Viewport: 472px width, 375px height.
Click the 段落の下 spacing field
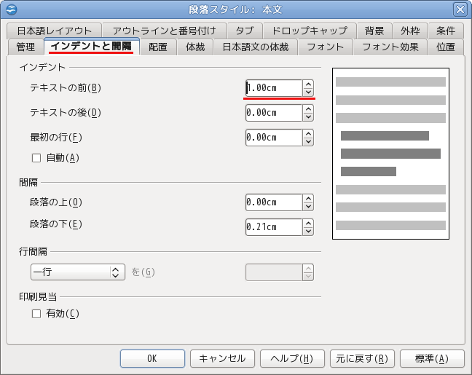click(274, 227)
